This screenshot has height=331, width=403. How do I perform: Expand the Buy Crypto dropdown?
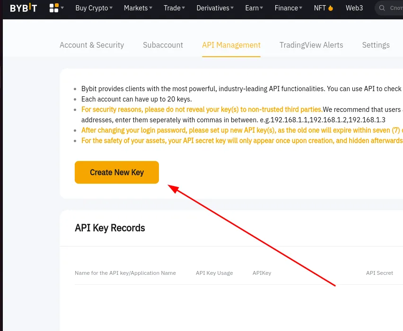[94, 8]
